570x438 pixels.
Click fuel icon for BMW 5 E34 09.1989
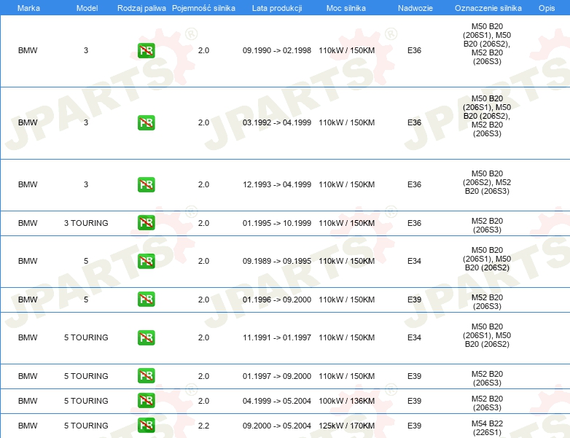click(146, 261)
